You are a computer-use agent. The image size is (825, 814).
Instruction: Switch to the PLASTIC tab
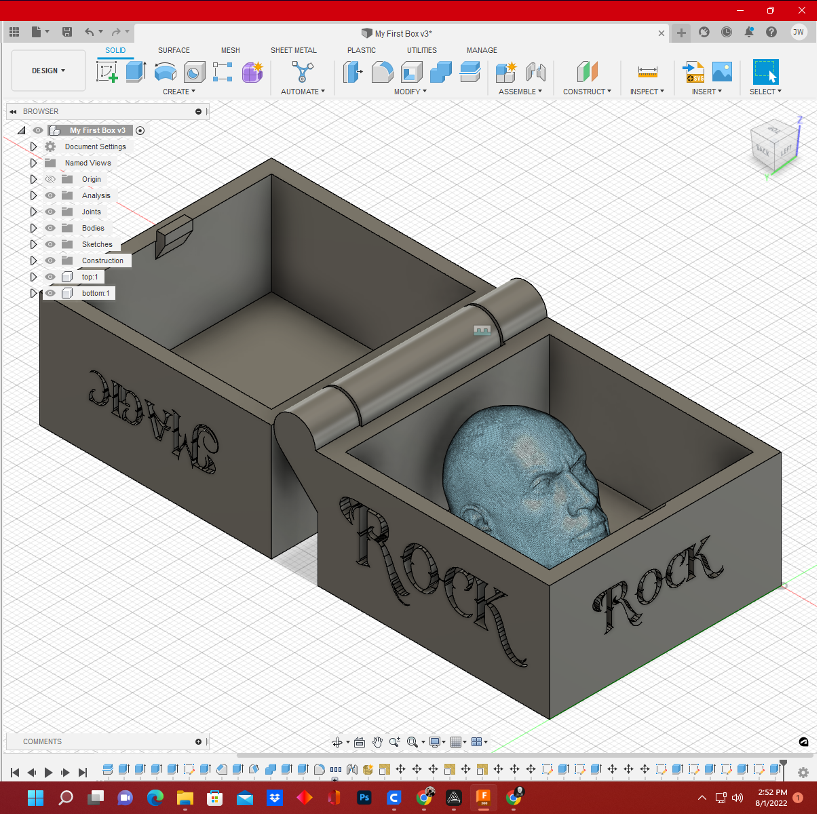pyautogui.click(x=362, y=50)
